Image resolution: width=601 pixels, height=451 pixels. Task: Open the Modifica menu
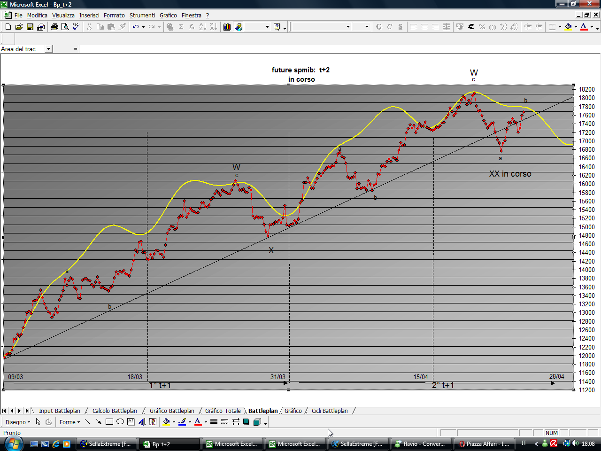coord(37,15)
